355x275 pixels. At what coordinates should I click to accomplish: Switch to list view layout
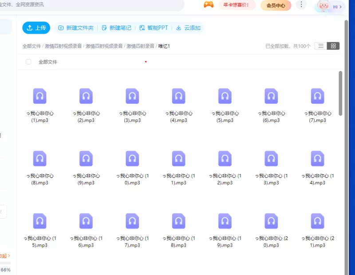(321, 46)
